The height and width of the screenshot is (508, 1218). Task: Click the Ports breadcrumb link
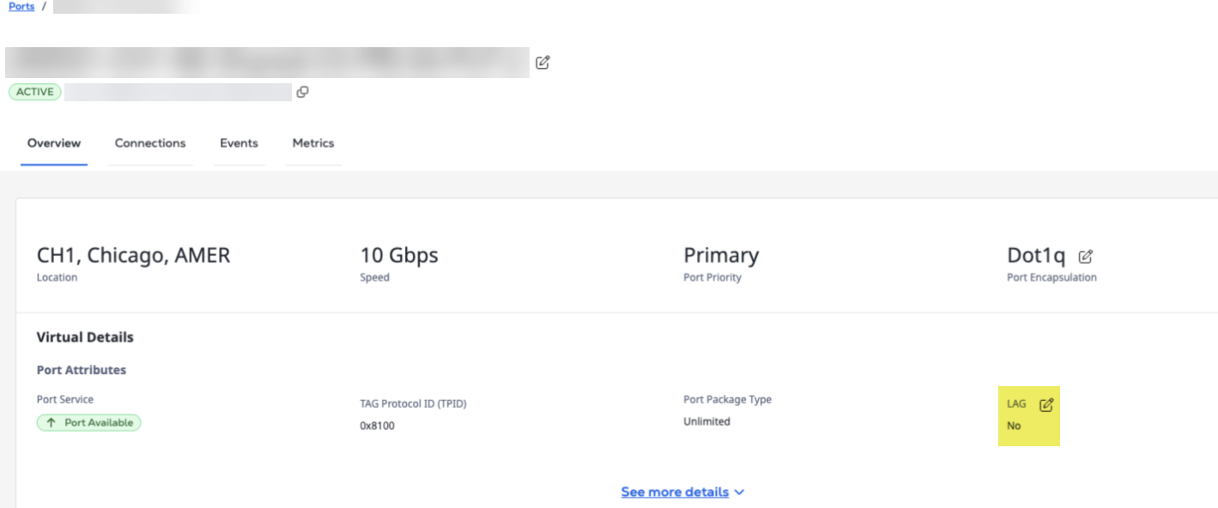21,6
